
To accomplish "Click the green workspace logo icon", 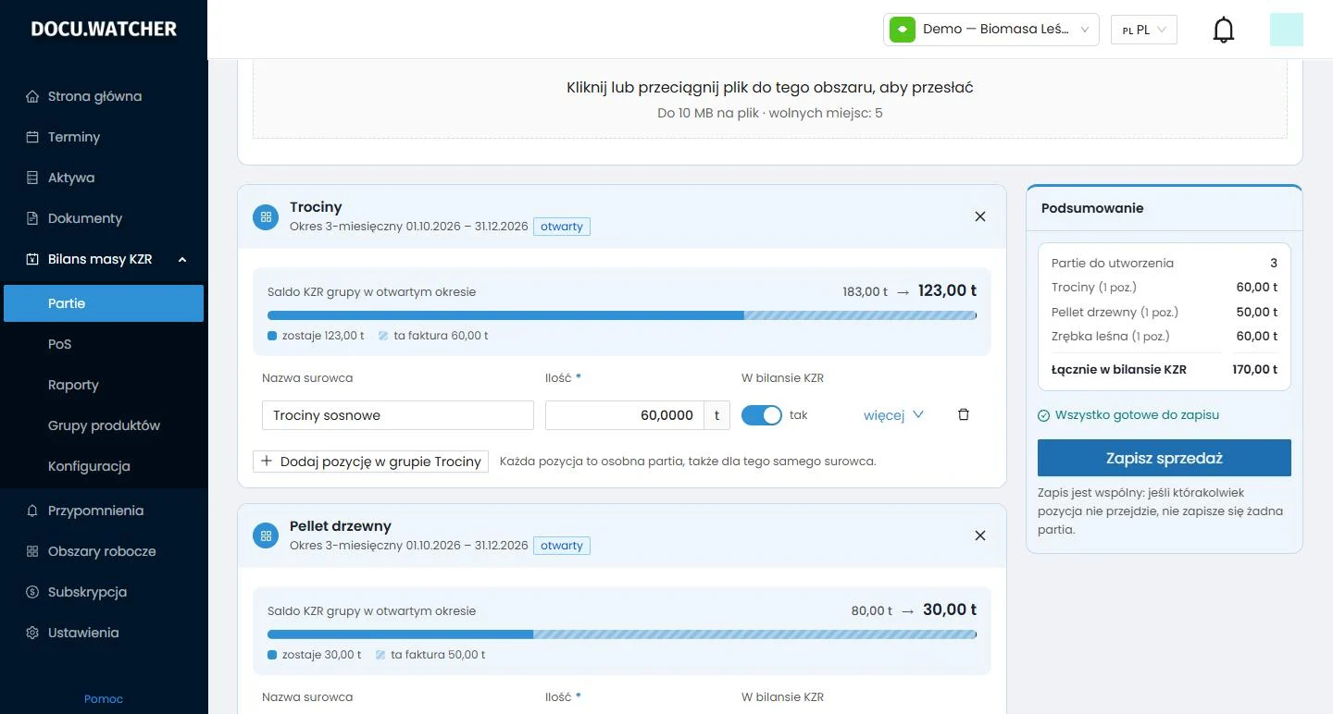I will 903,30.
